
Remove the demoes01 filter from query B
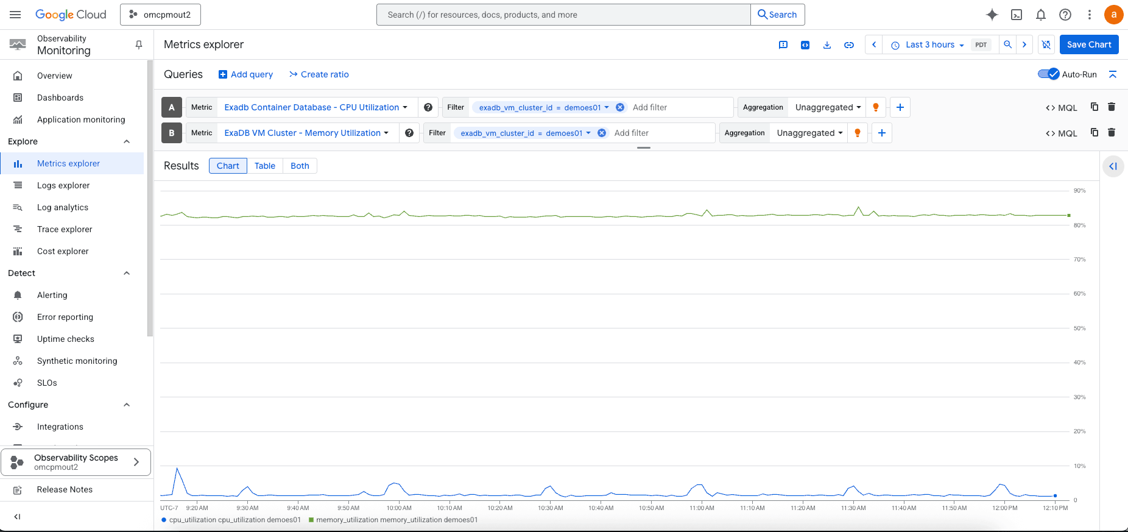coord(602,133)
